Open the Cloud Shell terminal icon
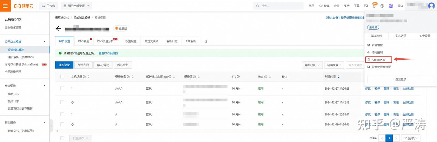This screenshot has height=142, width=437. coord(366,6)
